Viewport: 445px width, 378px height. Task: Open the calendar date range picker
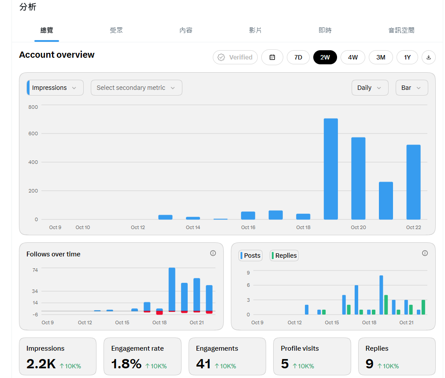tap(272, 57)
